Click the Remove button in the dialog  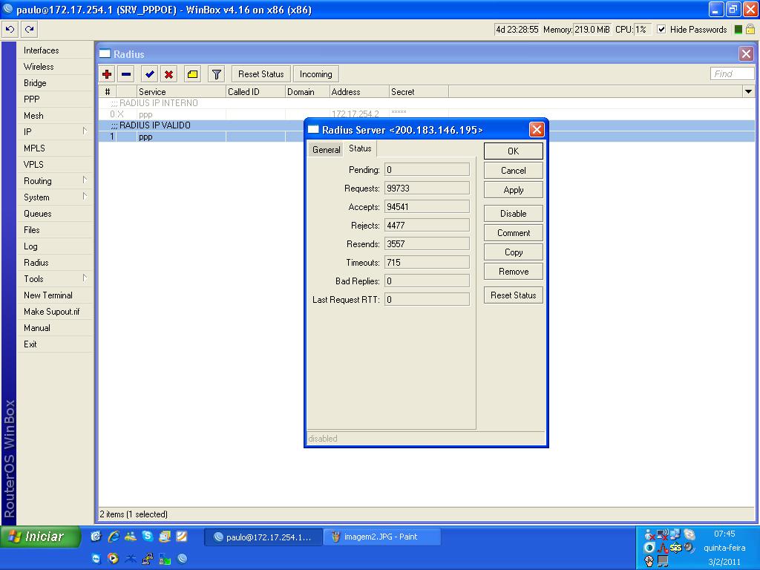(514, 272)
